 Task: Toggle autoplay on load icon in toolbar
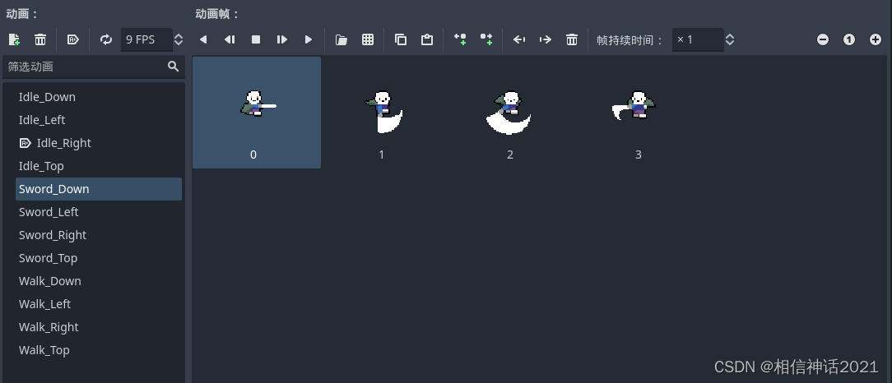point(72,39)
